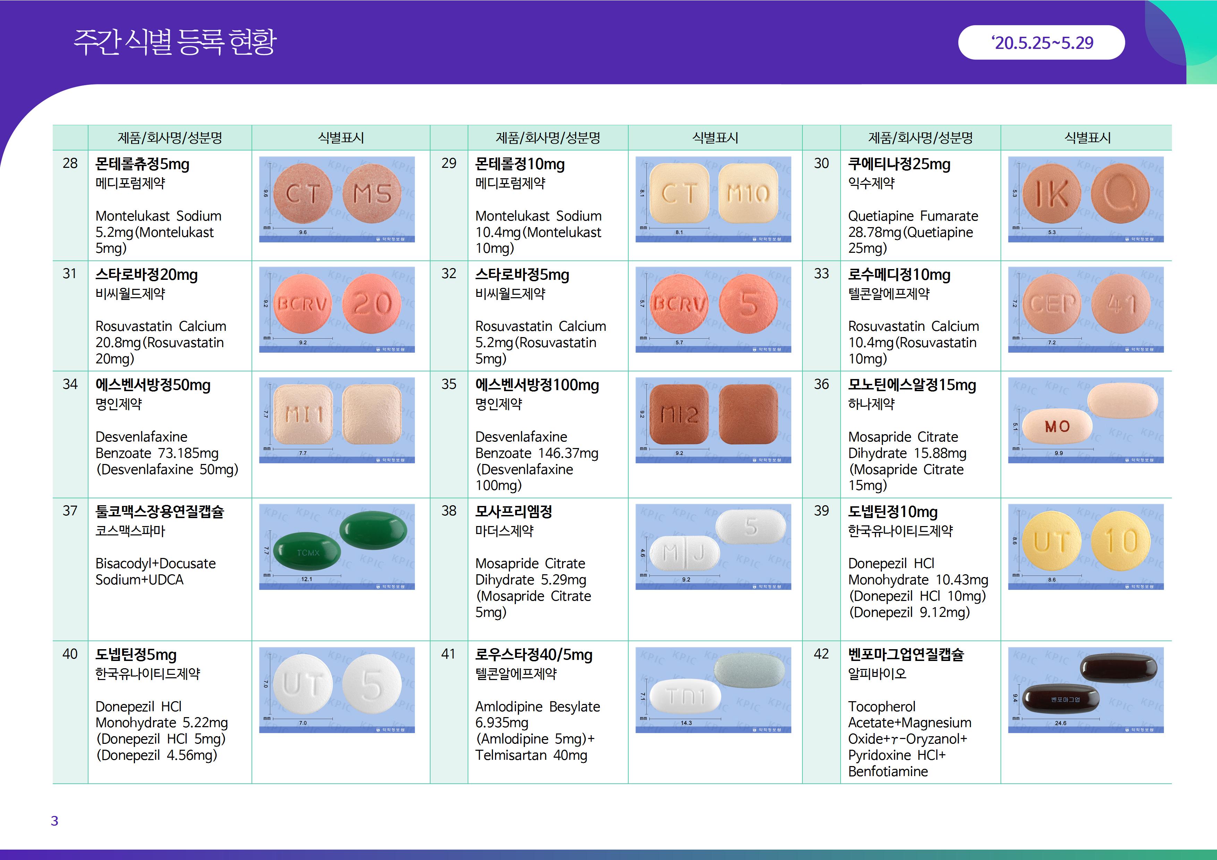1217x860 pixels.
Task: Click the BCRV 5 tablet image
Action: [713, 309]
